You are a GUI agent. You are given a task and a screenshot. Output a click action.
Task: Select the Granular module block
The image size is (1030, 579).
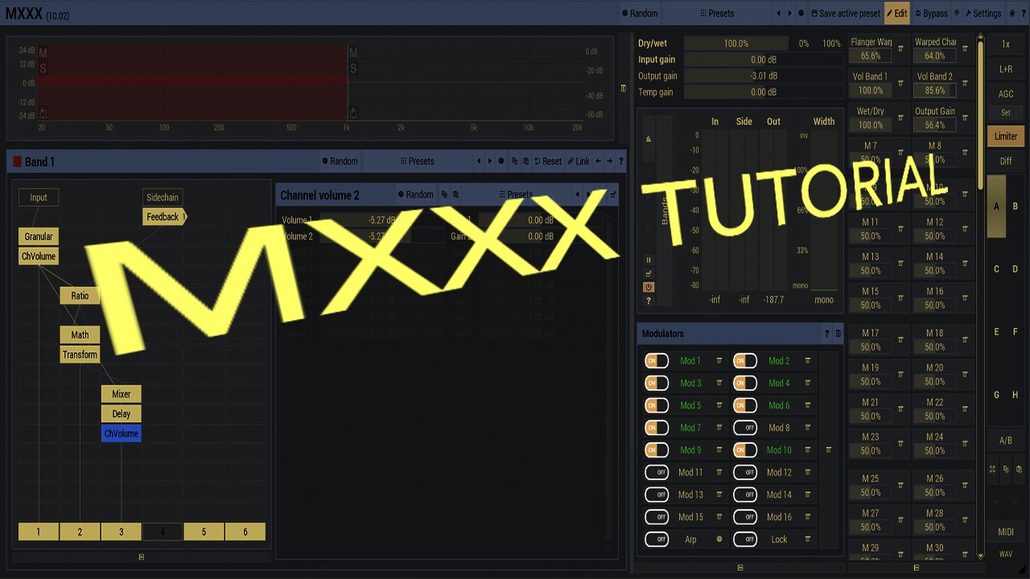coord(39,237)
